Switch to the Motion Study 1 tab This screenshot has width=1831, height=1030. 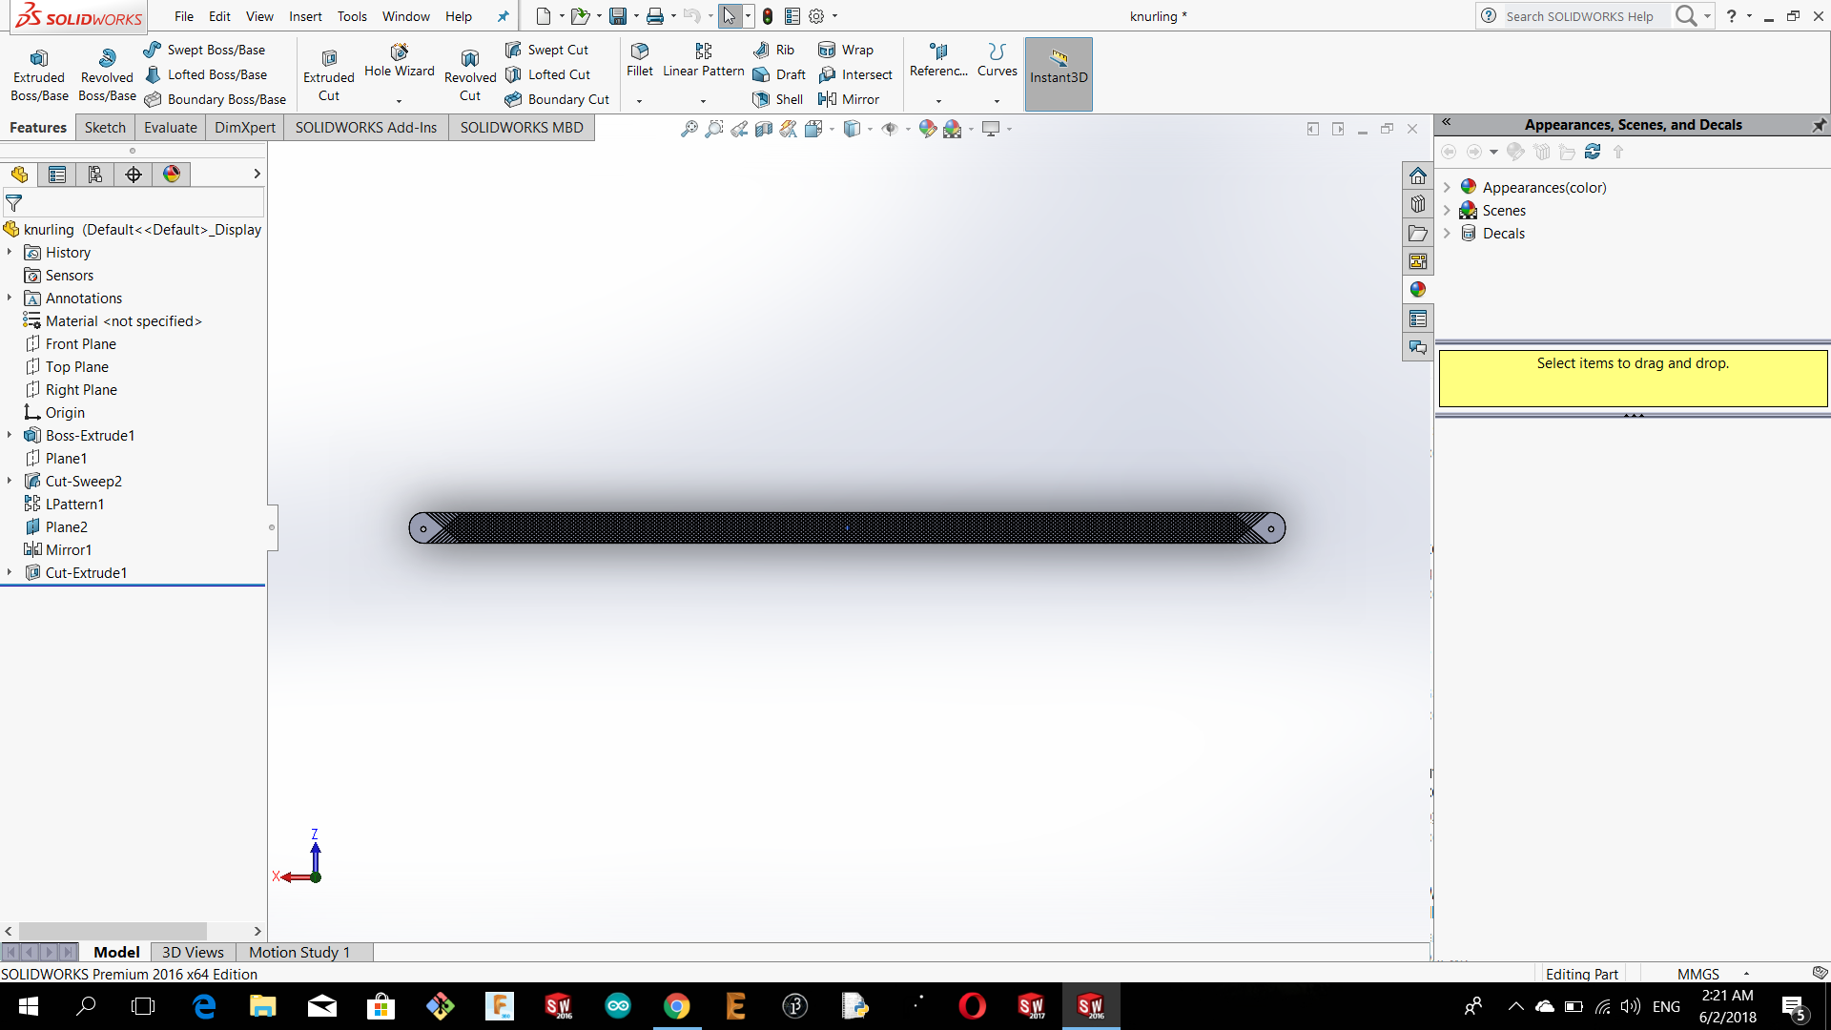pos(299,952)
